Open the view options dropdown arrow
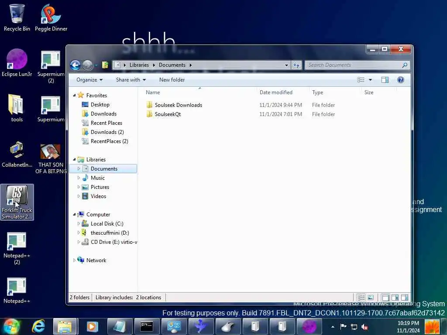Viewport: 447px width, 335px height. tap(370, 80)
